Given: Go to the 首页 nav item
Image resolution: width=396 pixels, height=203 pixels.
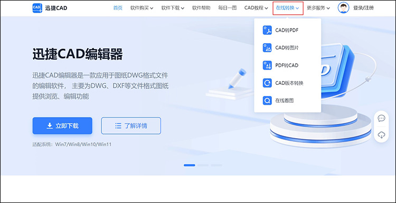Looking at the screenshot, I should coord(118,8).
